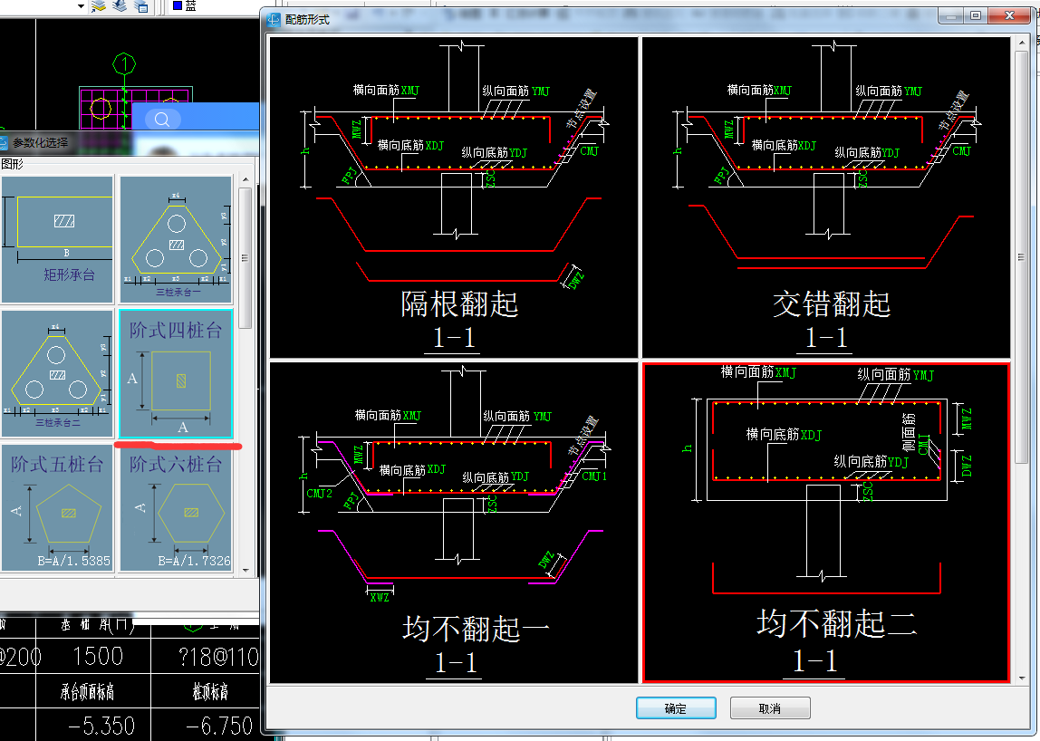Viewport: 1040px width, 741px height.
Task: Minimize the 配筋形式 dialog
Action: (x=951, y=15)
